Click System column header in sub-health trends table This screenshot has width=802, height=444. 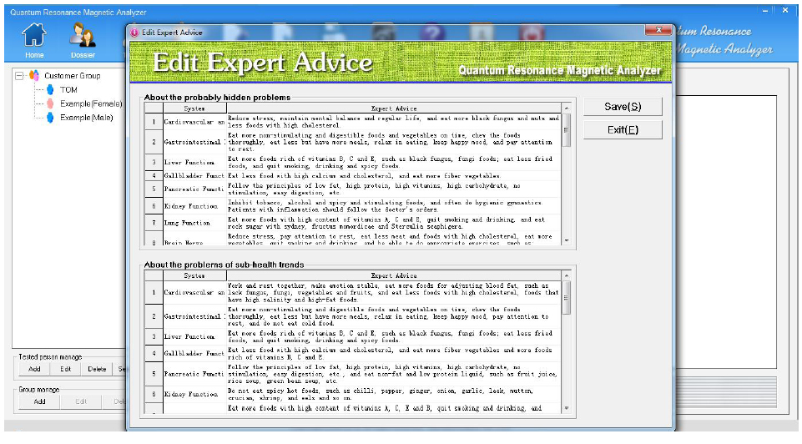(x=194, y=275)
